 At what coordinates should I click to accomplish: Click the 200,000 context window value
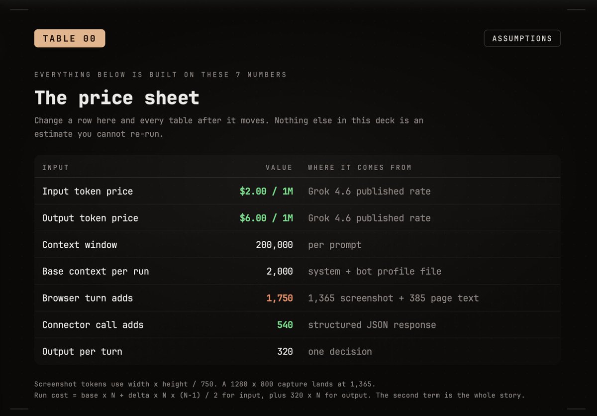click(x=274, y=245)
